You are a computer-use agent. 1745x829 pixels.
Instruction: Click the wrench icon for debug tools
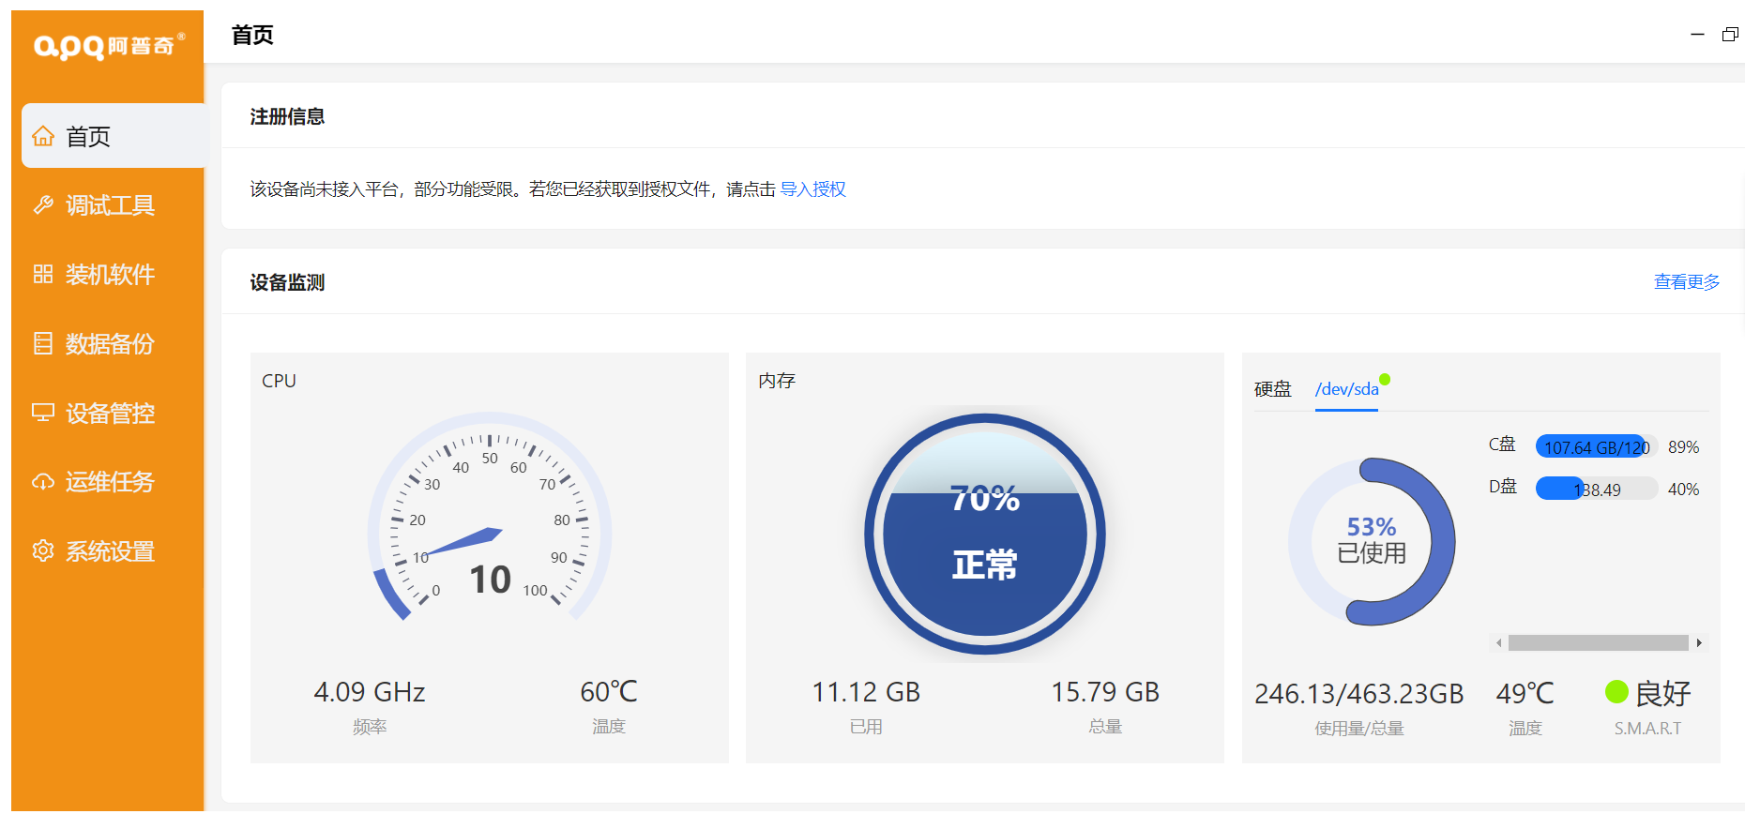43,205
